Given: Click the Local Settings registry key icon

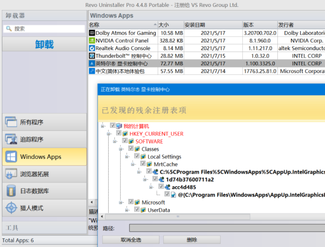Looking at the screenshot, I should pos(143,157).
